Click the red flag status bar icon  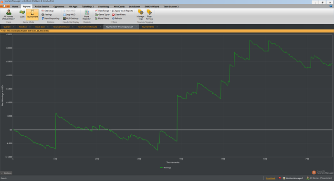pos(280,178)
